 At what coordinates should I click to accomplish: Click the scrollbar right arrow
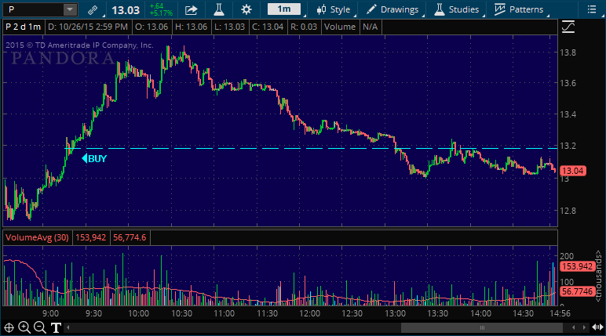583,328
